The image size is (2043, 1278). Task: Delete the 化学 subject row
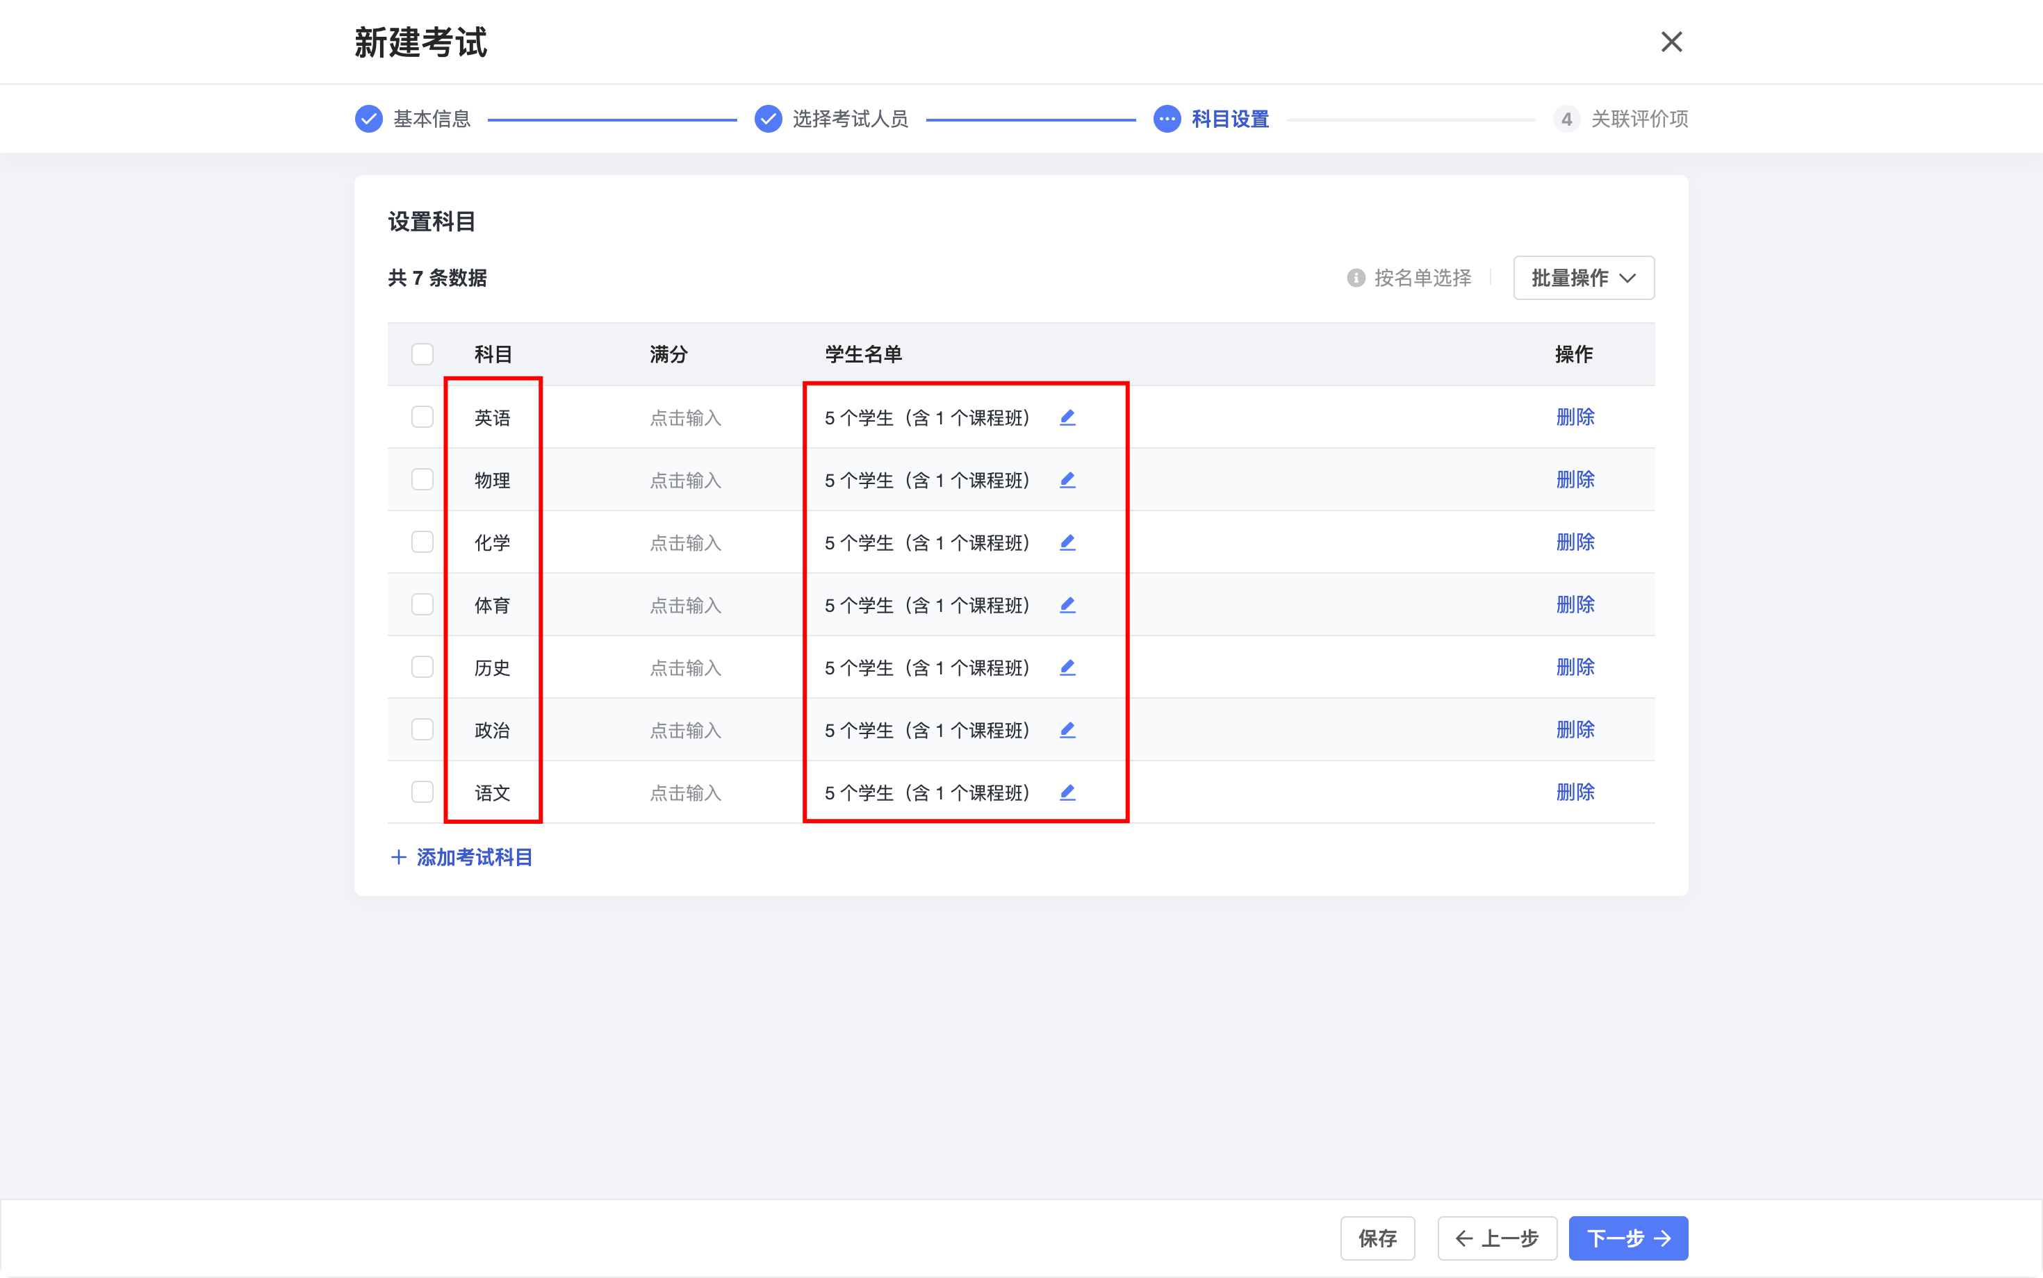(x=1575, y=542)
